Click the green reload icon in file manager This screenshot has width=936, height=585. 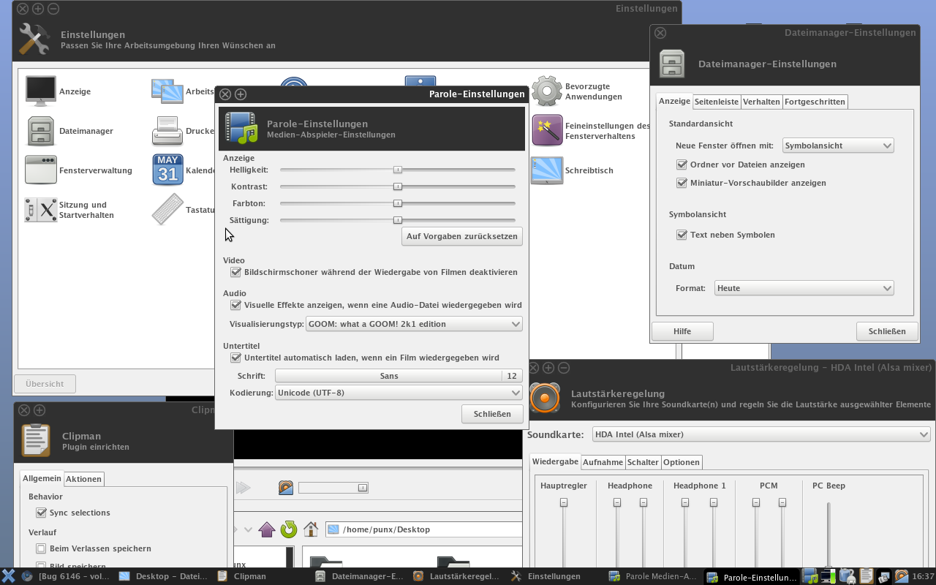[x=289, y=529]
